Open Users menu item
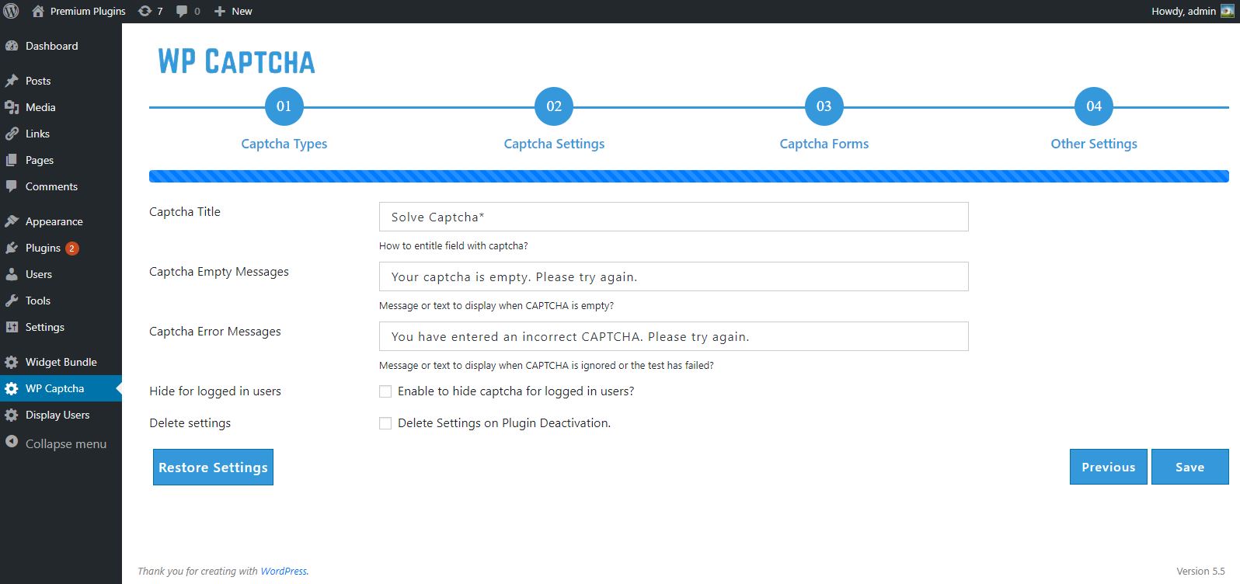Image resolution: width=1240 pixels, height=584 pixels. click(61, 274)
